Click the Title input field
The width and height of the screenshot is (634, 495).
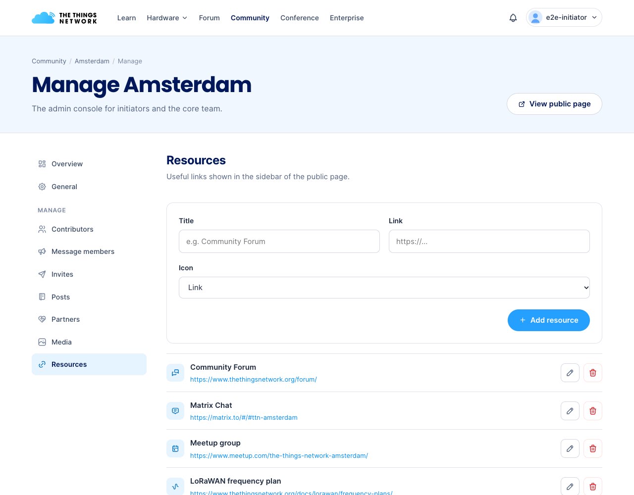click(x=279, y=241)
